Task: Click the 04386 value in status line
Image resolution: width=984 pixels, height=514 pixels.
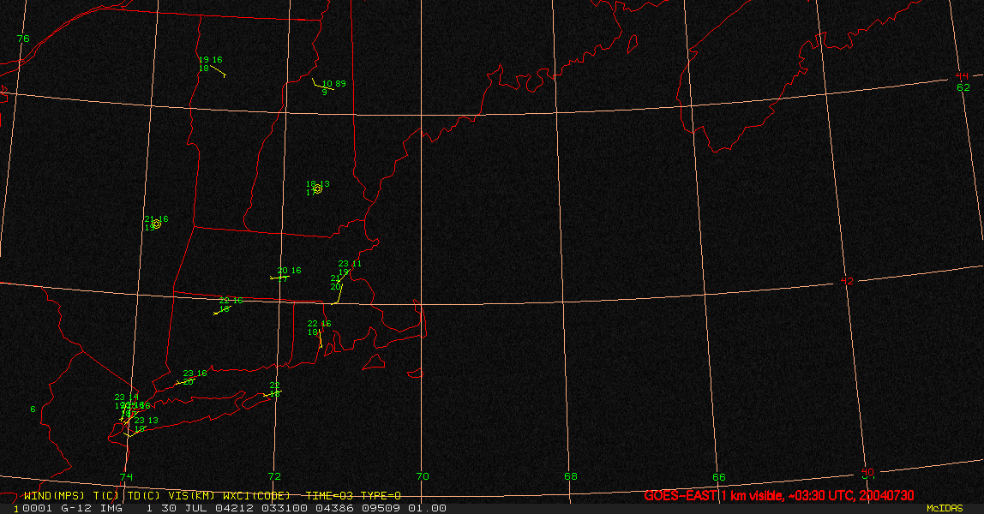Action: (334, 508)
